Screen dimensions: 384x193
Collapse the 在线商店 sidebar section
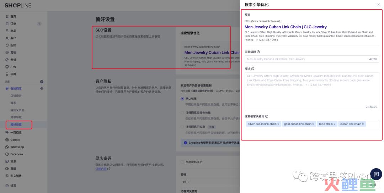(16, 88)
